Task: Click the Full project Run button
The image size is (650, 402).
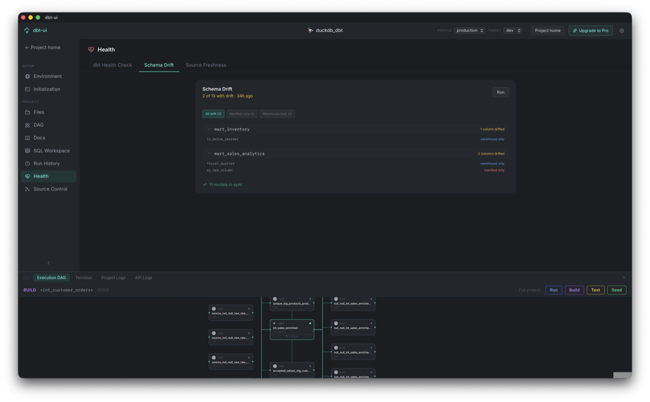Action: coord(554,290)
